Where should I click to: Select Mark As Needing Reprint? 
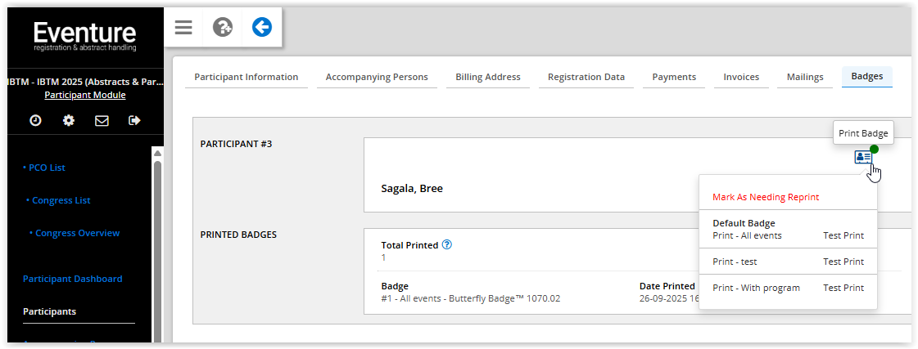pyautogui.click(x=766, y=197)
